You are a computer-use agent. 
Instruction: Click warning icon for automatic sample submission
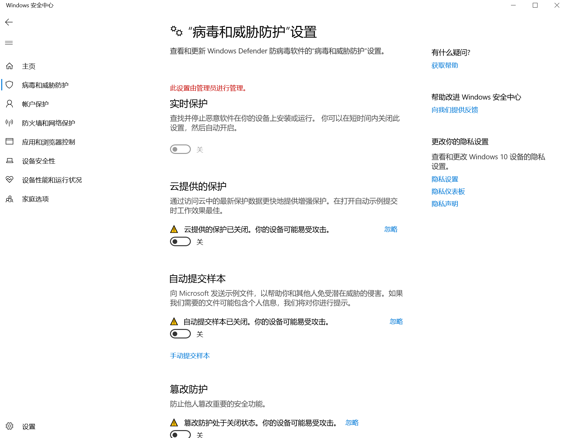click(174, 321)
